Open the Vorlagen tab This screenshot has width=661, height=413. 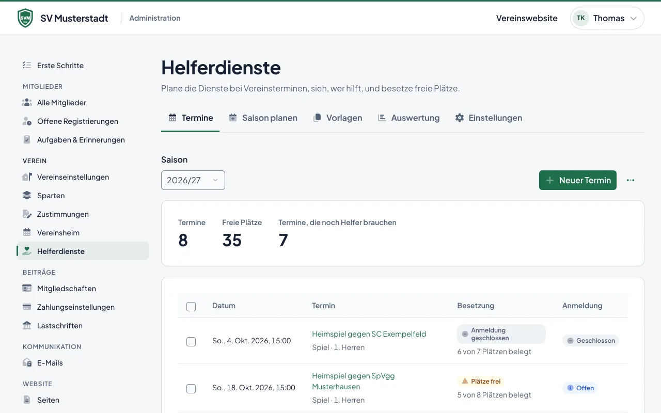(x=338, y=118)
